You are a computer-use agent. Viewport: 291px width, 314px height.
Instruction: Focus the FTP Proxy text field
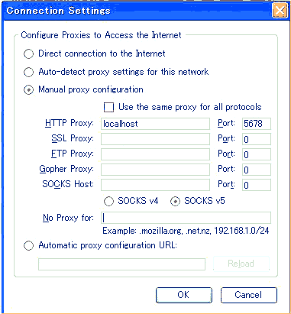click(x=155, y=154)
